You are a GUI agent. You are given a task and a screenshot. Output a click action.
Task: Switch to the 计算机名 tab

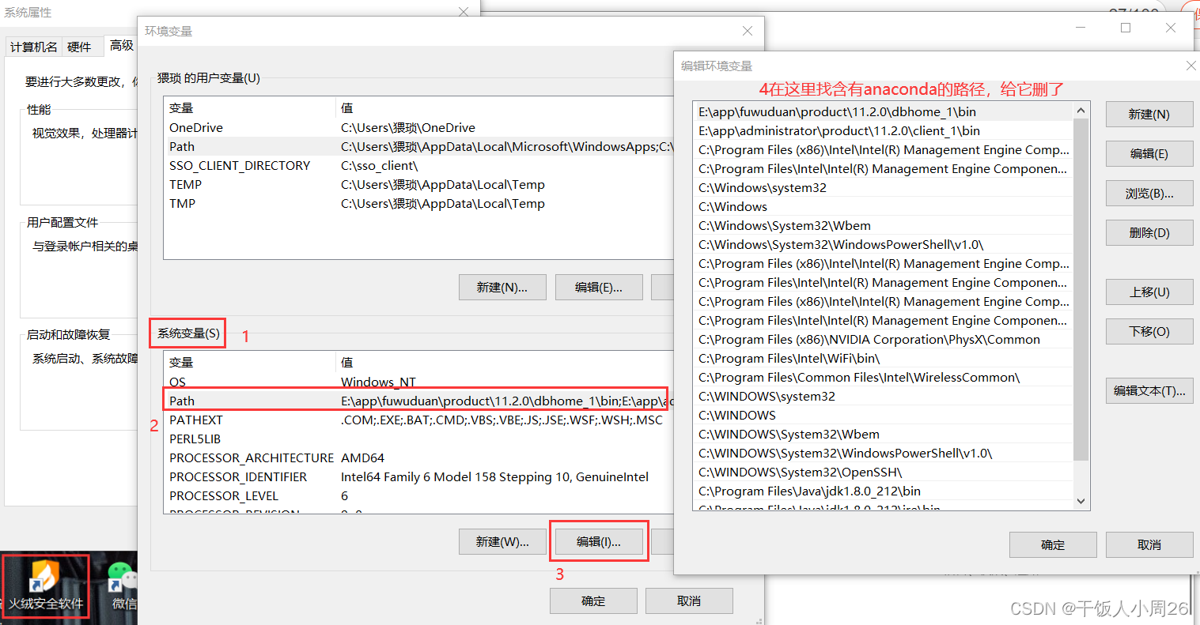pos(33,47)
